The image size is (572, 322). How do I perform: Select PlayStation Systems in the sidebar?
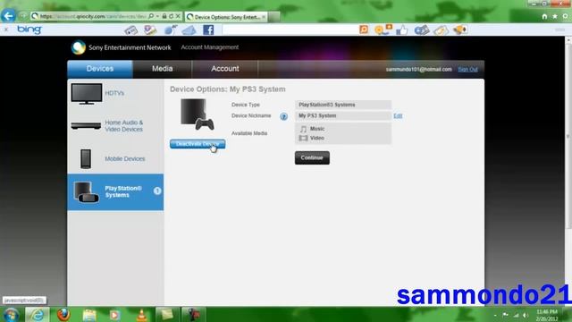(115, 191)
